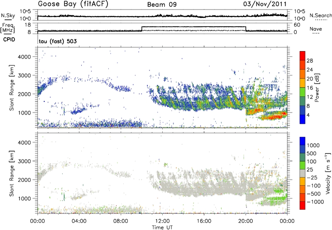Click the '08:00' time axis label
This screenshot has height=230, width=332.
click(121, 221)
